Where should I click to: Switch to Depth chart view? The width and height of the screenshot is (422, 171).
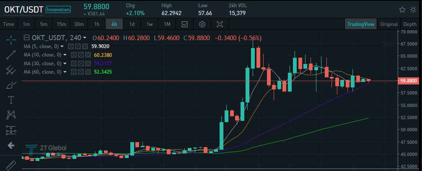coord(410,24)
